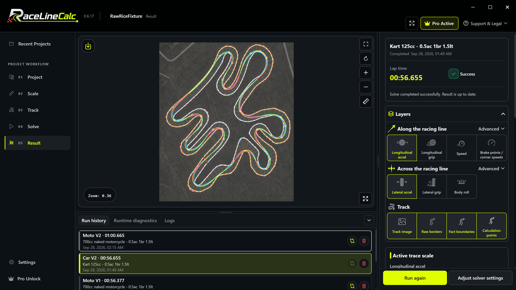Select the ruler measure tool
The height and width of the screenshot is (290, 516).
point(366,102)
